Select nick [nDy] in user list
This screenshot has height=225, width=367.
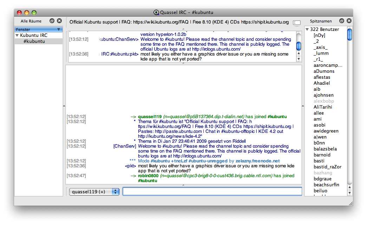(x=320, y=36)
